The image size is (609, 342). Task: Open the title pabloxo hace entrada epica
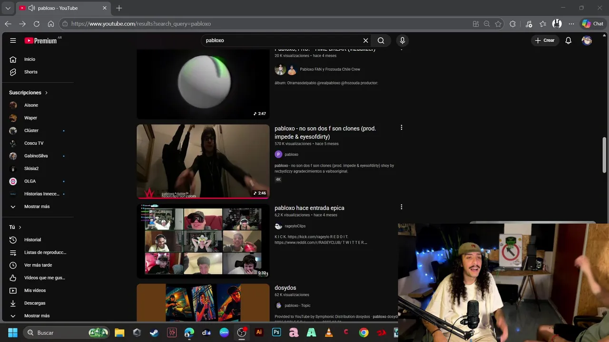[x=309, y=208]
